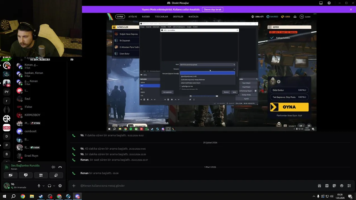Open noise suppression waveform icon

53,167
